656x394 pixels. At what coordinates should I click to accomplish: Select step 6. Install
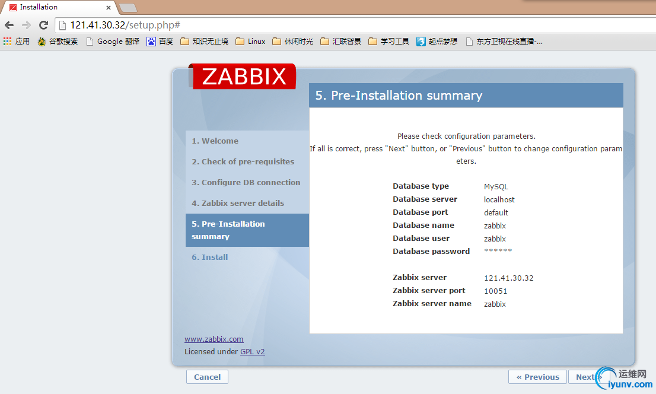pos(209,257)
